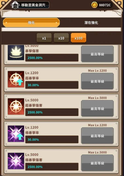This screenshot has width=124, height=176.
Task: Click the 暴擊傷害 skill icon
Action: (16, 53)
